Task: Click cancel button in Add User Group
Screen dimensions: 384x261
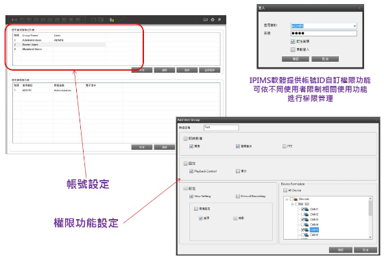Action: point(365,250)
